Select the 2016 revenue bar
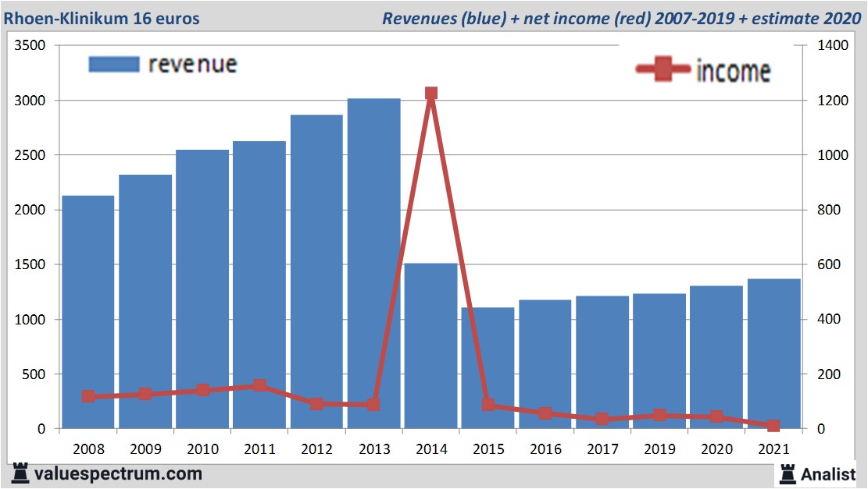This screenshot has height=489, width=868. click(x=545, y=364)
